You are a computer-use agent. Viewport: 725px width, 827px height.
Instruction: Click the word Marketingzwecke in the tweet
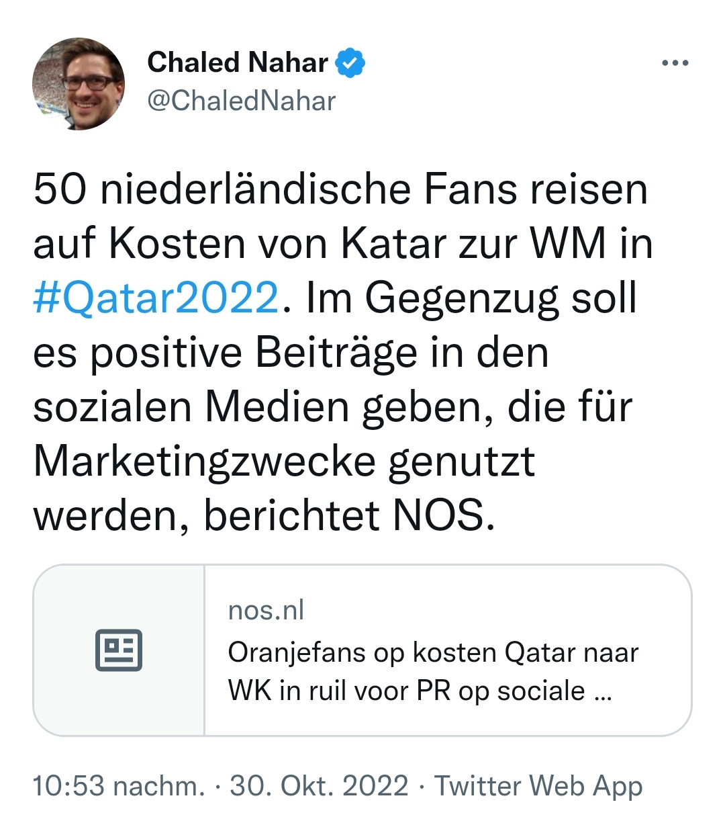click(x=205, y=462)
